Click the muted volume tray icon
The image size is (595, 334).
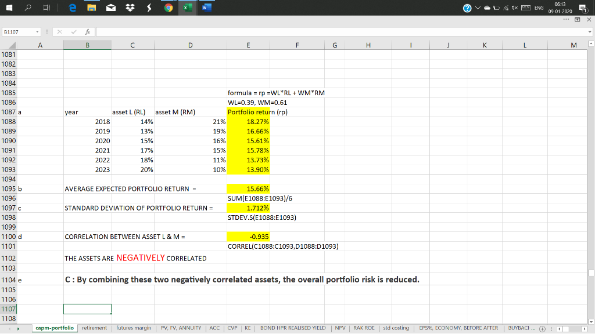515,8
